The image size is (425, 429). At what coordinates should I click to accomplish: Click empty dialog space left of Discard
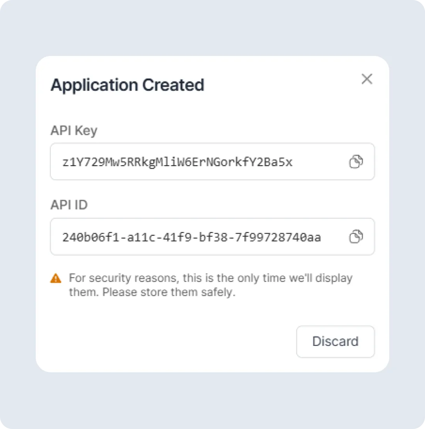(x=175, y=342)
